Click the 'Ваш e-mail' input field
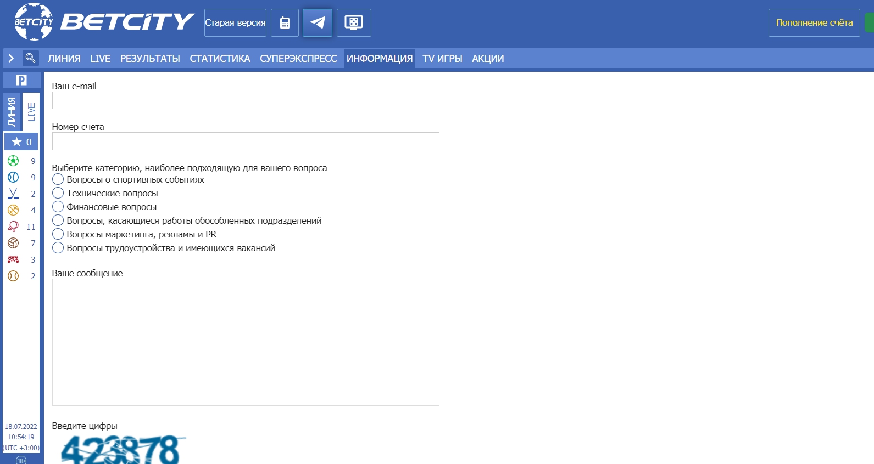874x464 pixels. 246,100
